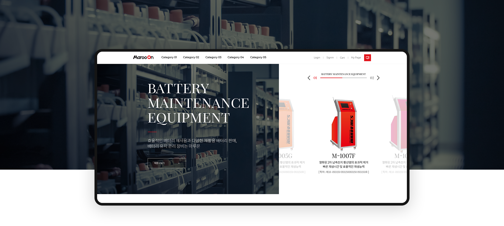Click the MarooOn logo

click(x=143, y=57)
